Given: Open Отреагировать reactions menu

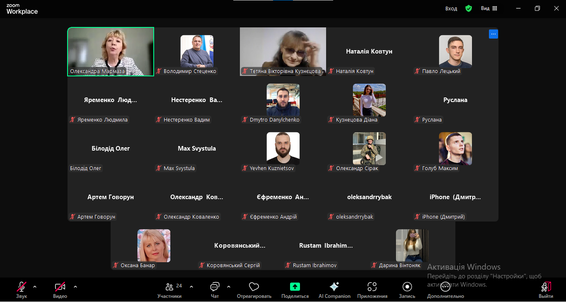Looking at the screenshot, I should 254,290.
